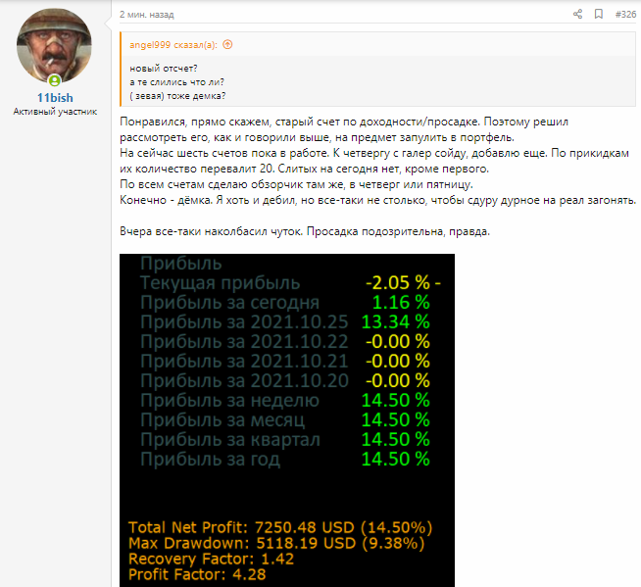Click the 13.34 % value for 2021.10.25

coord(396,322)
